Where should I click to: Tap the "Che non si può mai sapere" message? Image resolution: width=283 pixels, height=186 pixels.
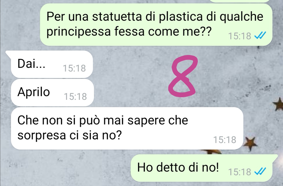coord(127,128)
